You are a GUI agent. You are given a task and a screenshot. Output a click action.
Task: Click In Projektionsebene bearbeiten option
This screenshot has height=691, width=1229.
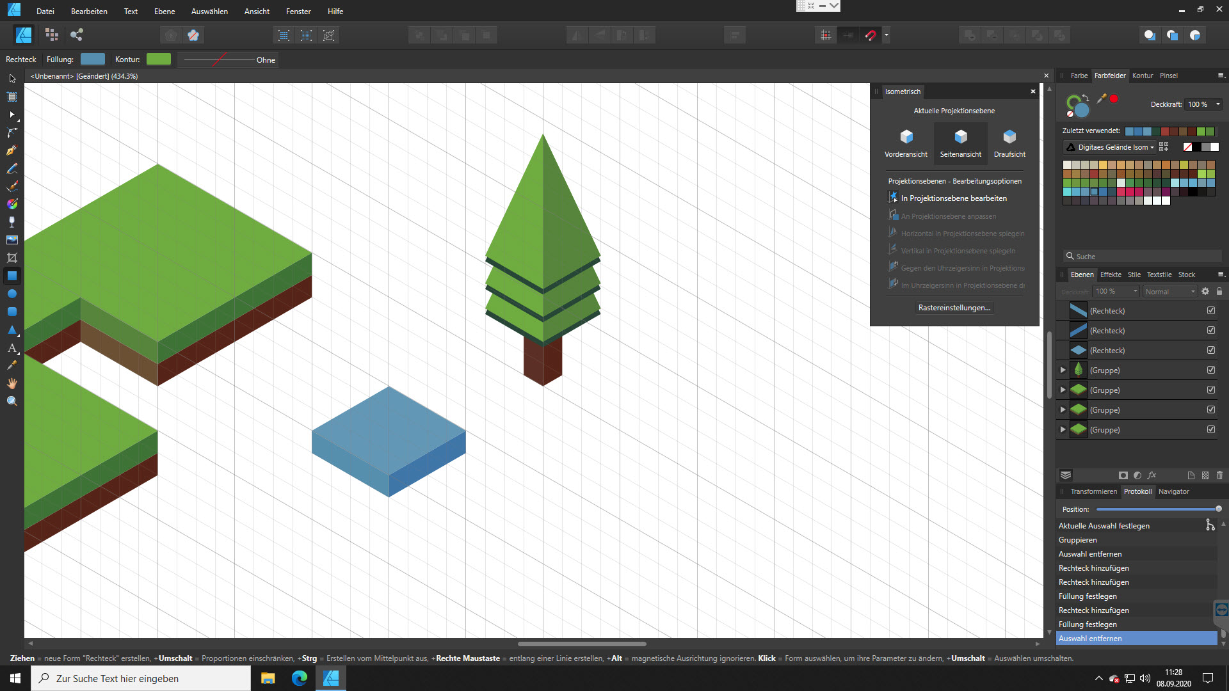954,198
